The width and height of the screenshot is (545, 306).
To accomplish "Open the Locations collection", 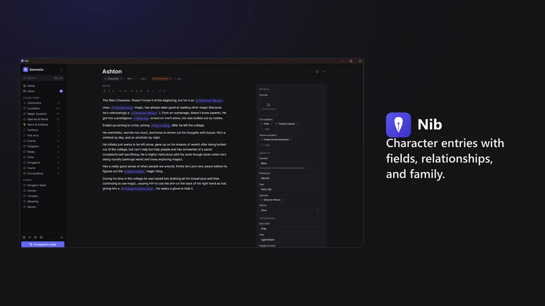I will pos(43,108).
